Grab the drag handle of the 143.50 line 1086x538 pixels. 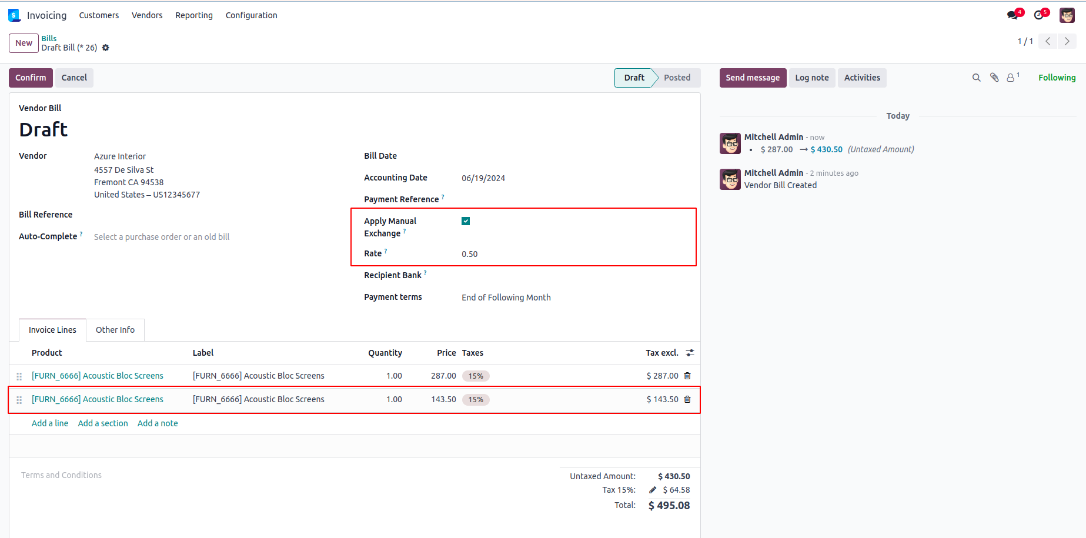tap(19, 400)
